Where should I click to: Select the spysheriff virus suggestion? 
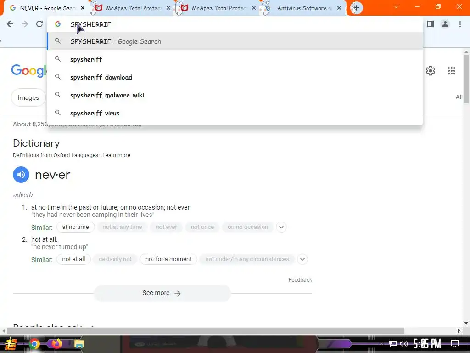pos(235,113)
